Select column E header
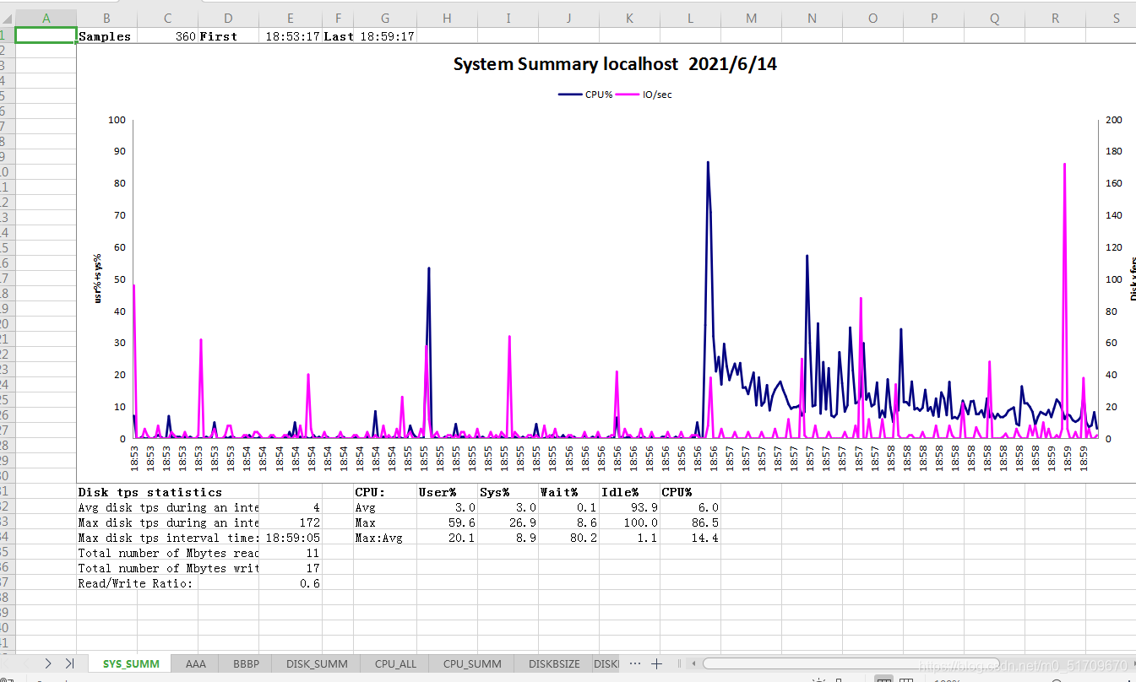Viewport: 1136px width, 682px height. [291, 19]
